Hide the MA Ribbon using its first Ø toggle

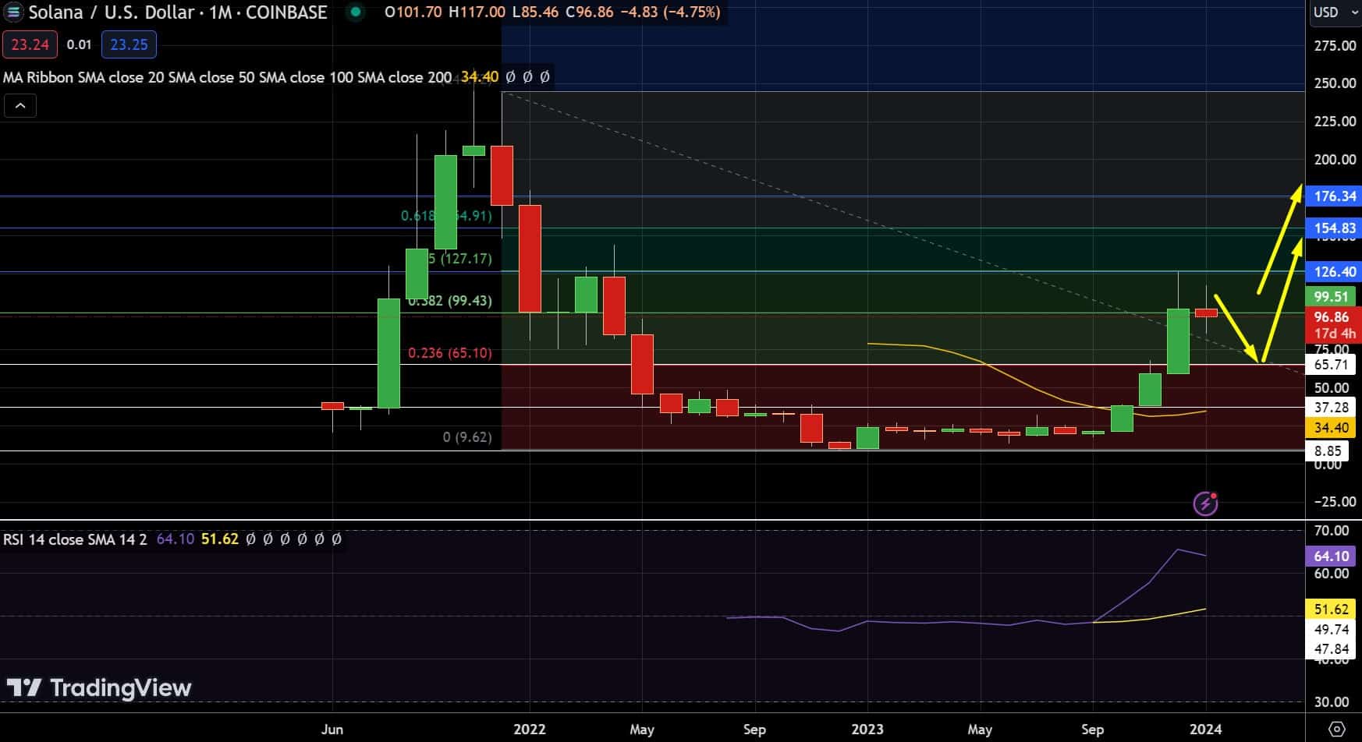511,77
